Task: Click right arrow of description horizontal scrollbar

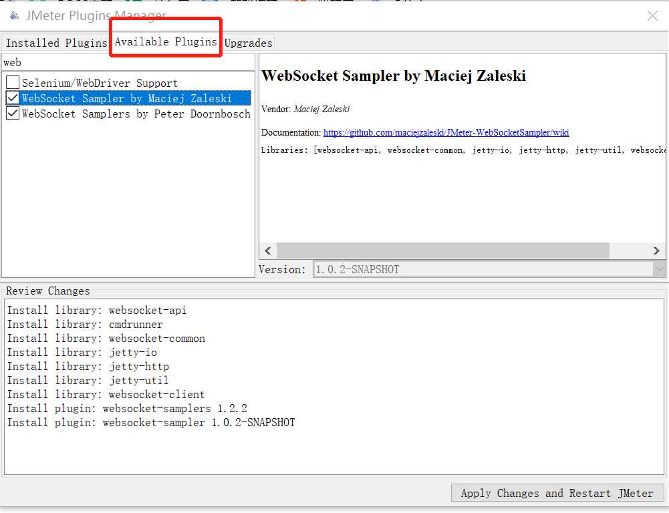Action: click(x=656, y=250)
